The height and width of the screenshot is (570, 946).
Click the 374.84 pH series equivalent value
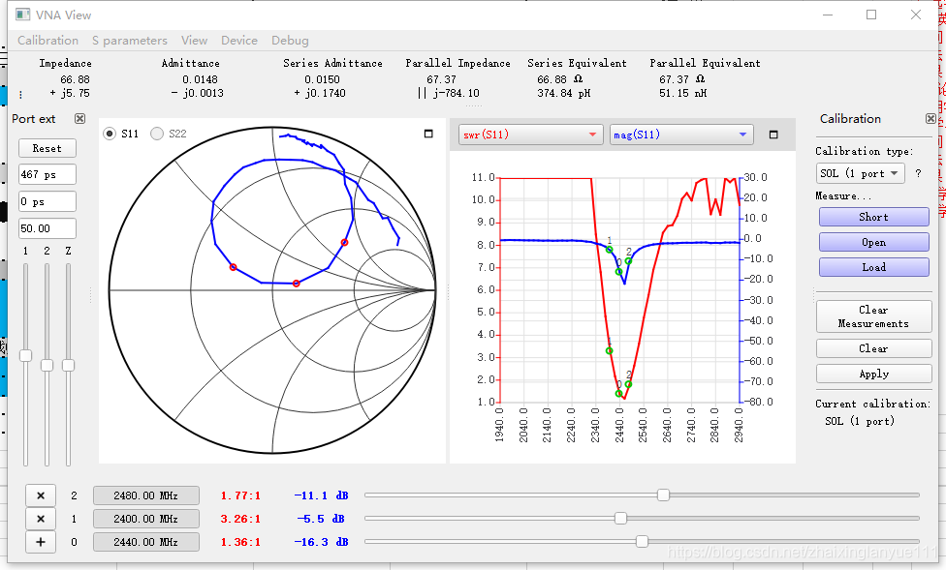(563, 94)
